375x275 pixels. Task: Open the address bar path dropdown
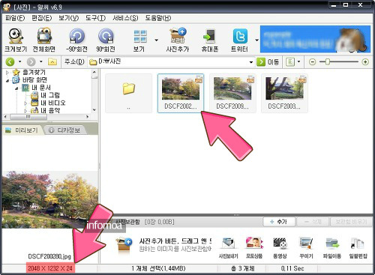(251, 62)
